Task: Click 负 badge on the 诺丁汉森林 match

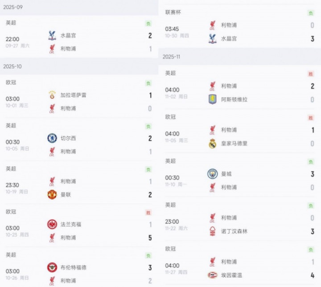Action: pyautogui.click(x=311, y=206)
